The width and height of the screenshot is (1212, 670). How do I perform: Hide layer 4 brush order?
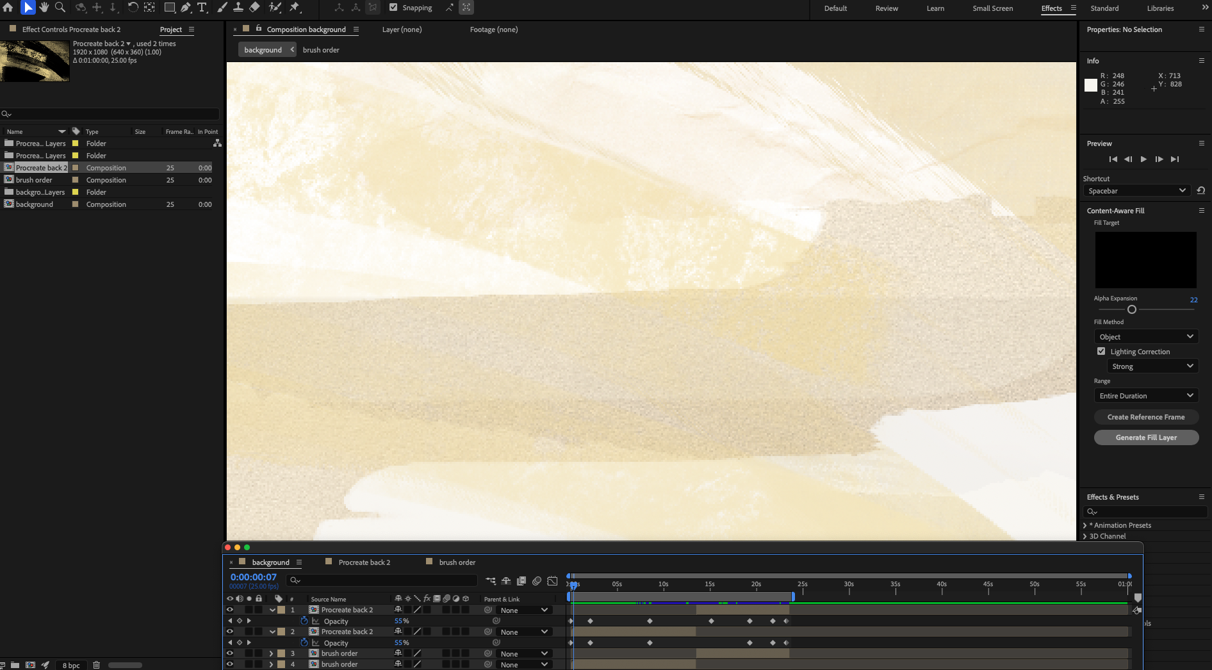[229, 664]
